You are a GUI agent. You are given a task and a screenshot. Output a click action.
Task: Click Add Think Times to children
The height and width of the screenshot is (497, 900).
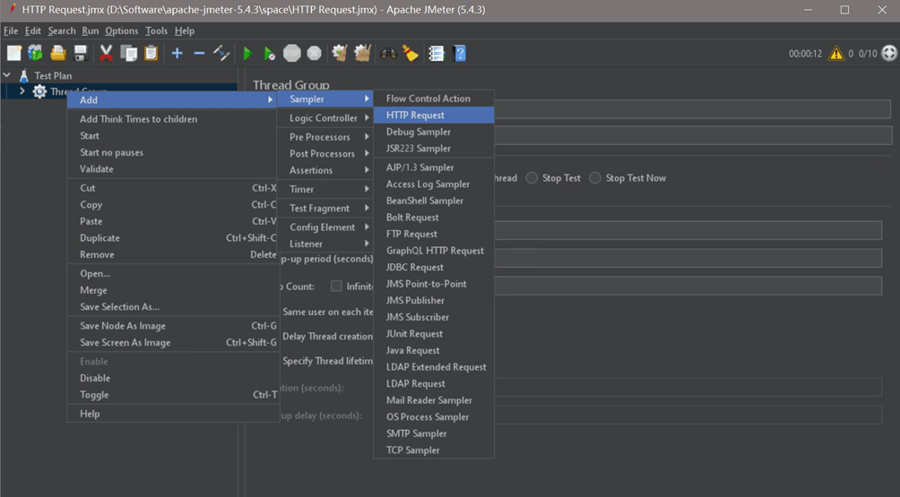click(x=172, y=119)
